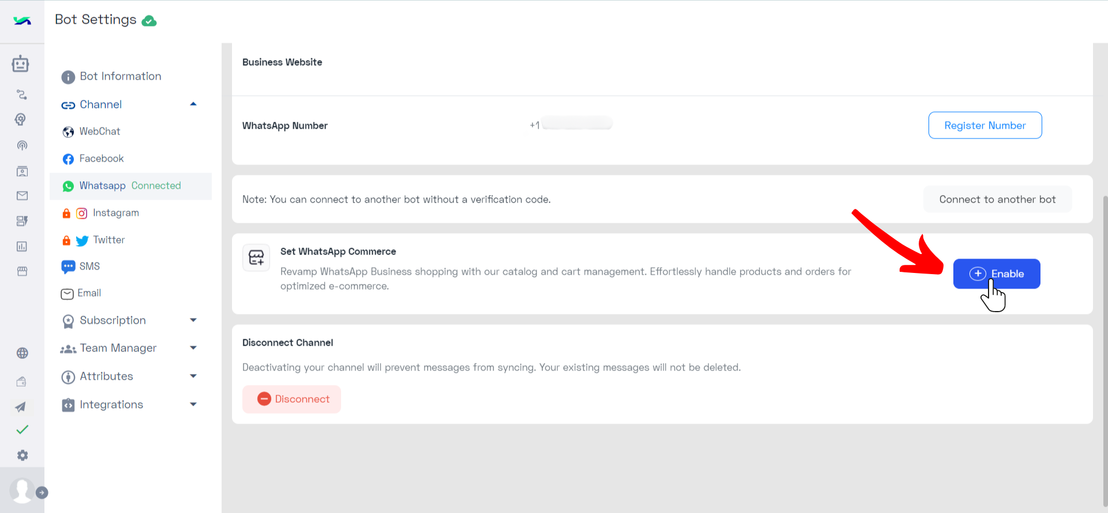Enable WhatsApp Commerce
The width and height of the screenshot is (1108, 513).
tap(997, 274)
